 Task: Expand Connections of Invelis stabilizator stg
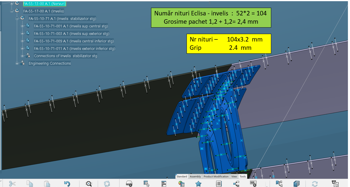click(x=23, y=56)
